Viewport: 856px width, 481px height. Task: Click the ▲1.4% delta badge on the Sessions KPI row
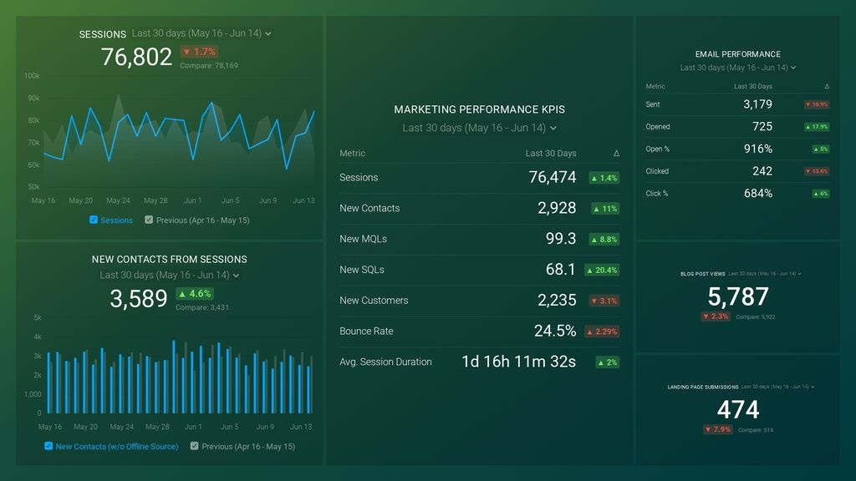tap(604, 178)
